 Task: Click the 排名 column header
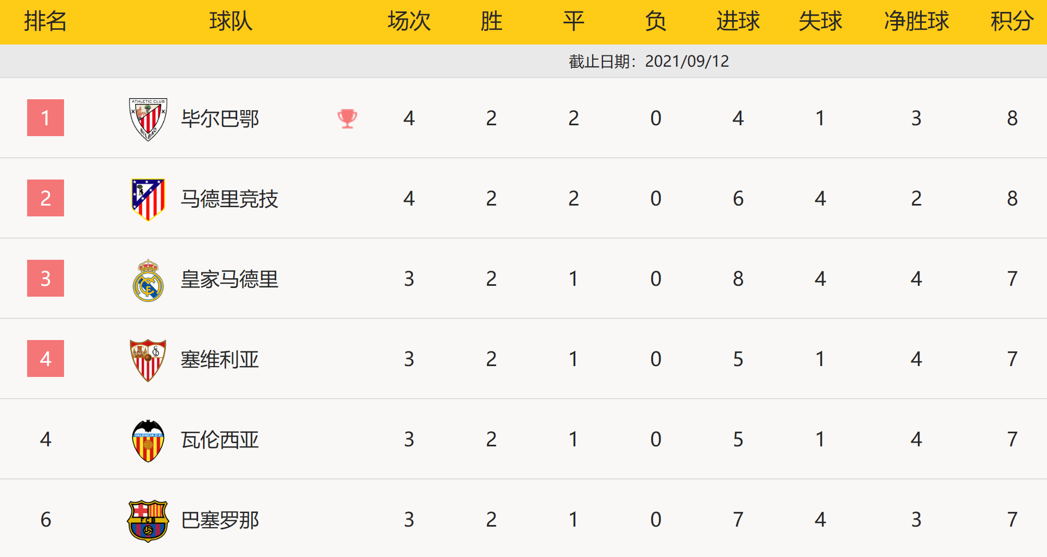tap(45, 22)
